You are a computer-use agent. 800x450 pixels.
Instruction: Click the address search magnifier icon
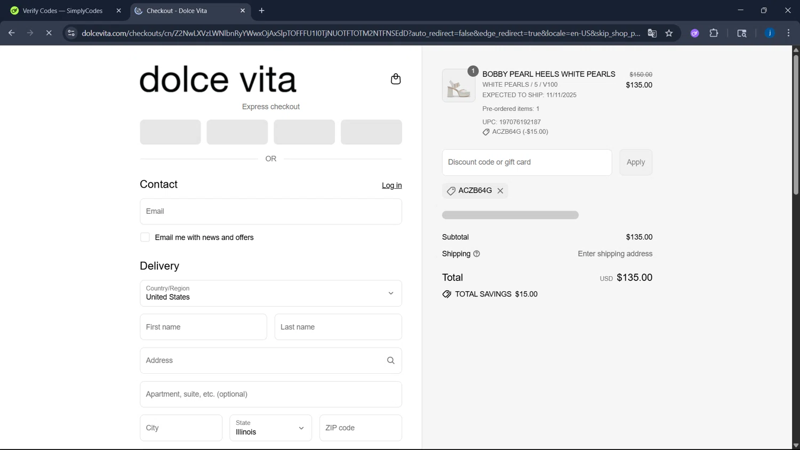point(391,361)
